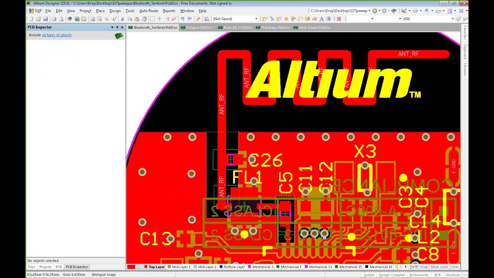Open the (All) filter dropdown
Screen dimensions: 494x278
coord(453,19)
